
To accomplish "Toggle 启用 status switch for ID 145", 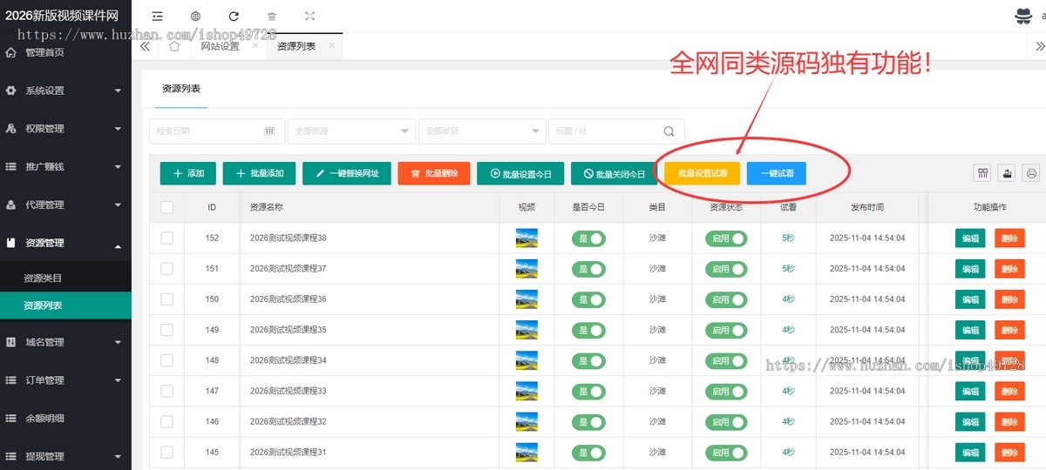I will (x=726, y=453).
